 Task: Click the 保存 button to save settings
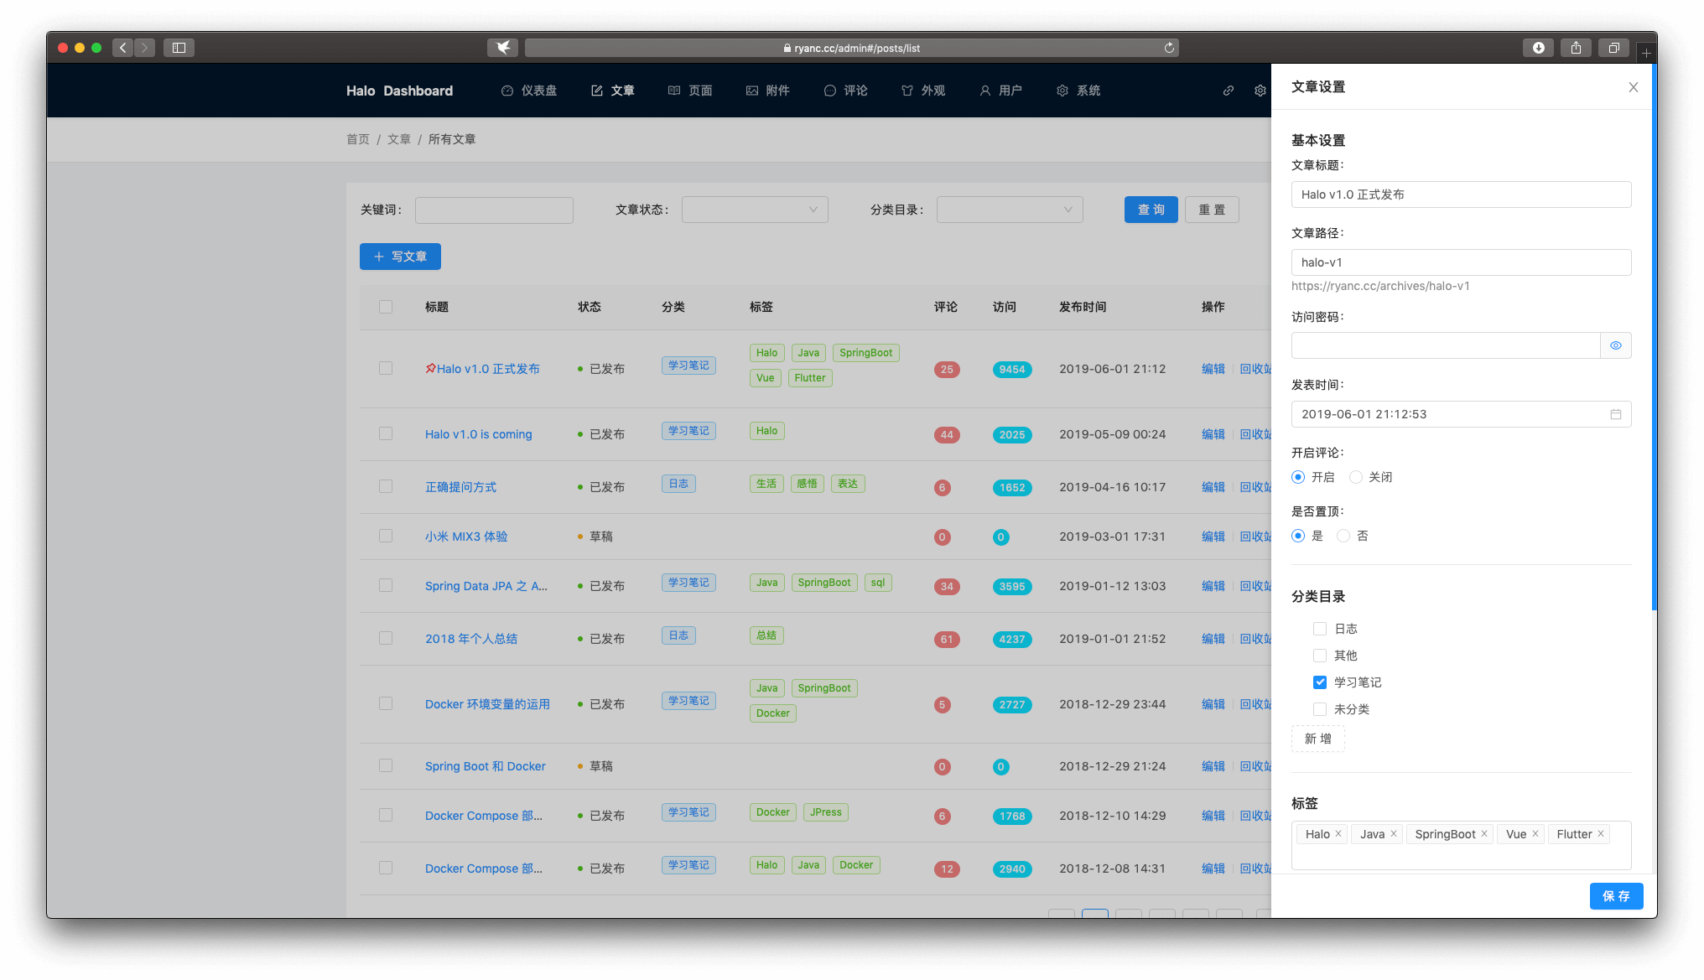coord(1616,895)
